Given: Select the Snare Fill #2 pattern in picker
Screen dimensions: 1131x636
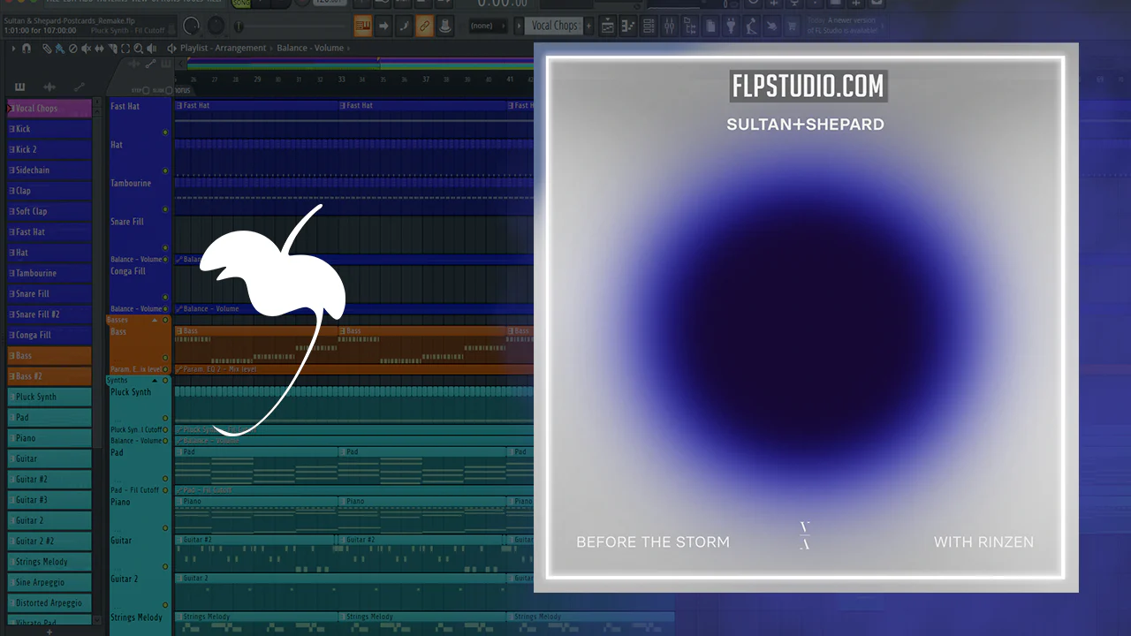Looking at the screenshot, I should tap(49, 314).
